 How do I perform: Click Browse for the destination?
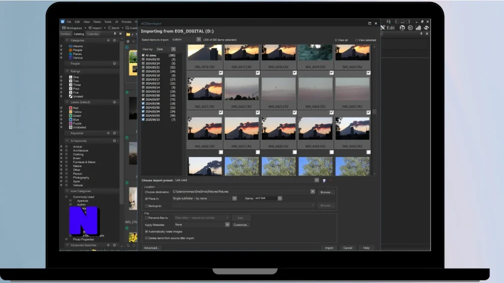click(x=326, y=192)
